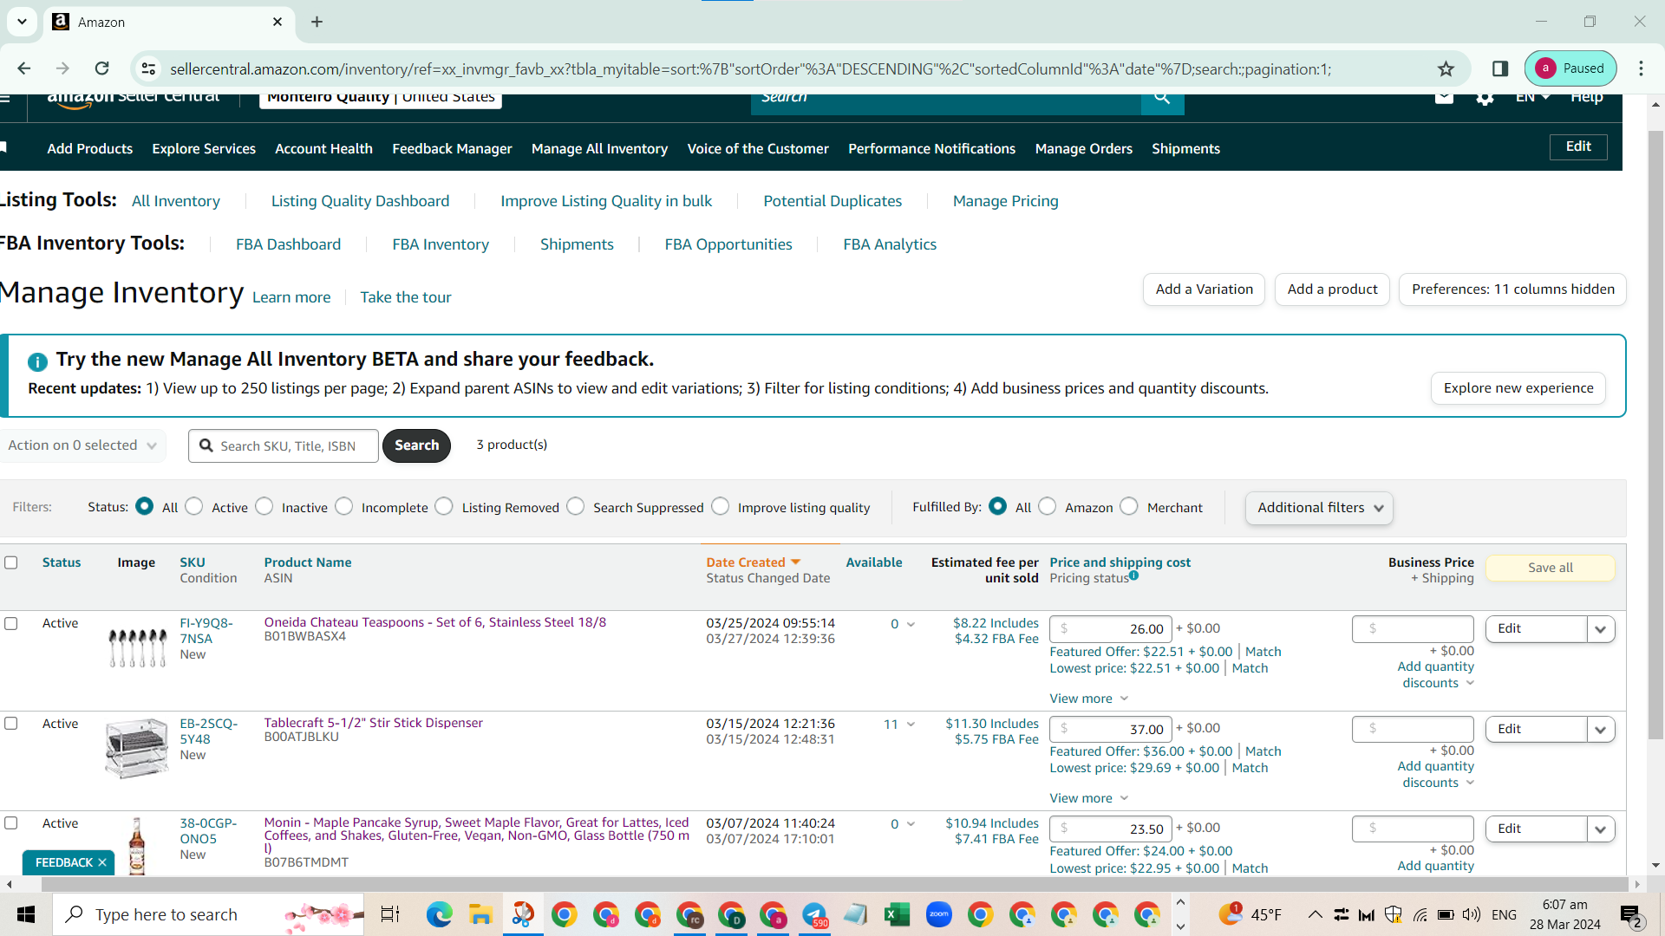Click the Save all button
Image resolution: width=1665 pixels, height=936 pixels.
1550,568
